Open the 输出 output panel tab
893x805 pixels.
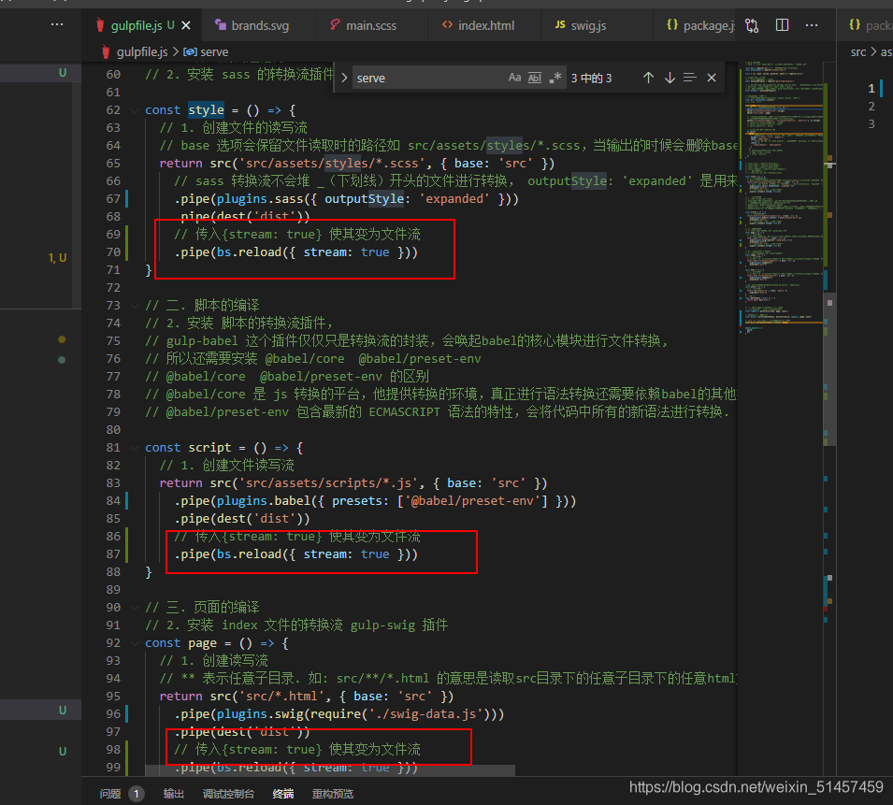click(173, 794)
